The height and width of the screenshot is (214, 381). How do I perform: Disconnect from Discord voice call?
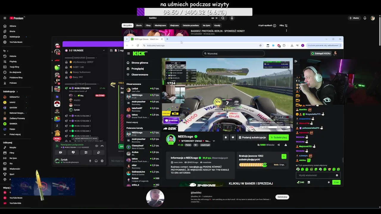(102, 146)
